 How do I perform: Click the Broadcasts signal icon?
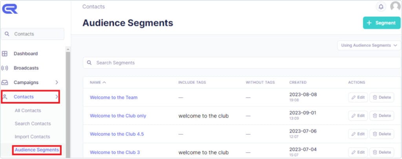point(5,68)
